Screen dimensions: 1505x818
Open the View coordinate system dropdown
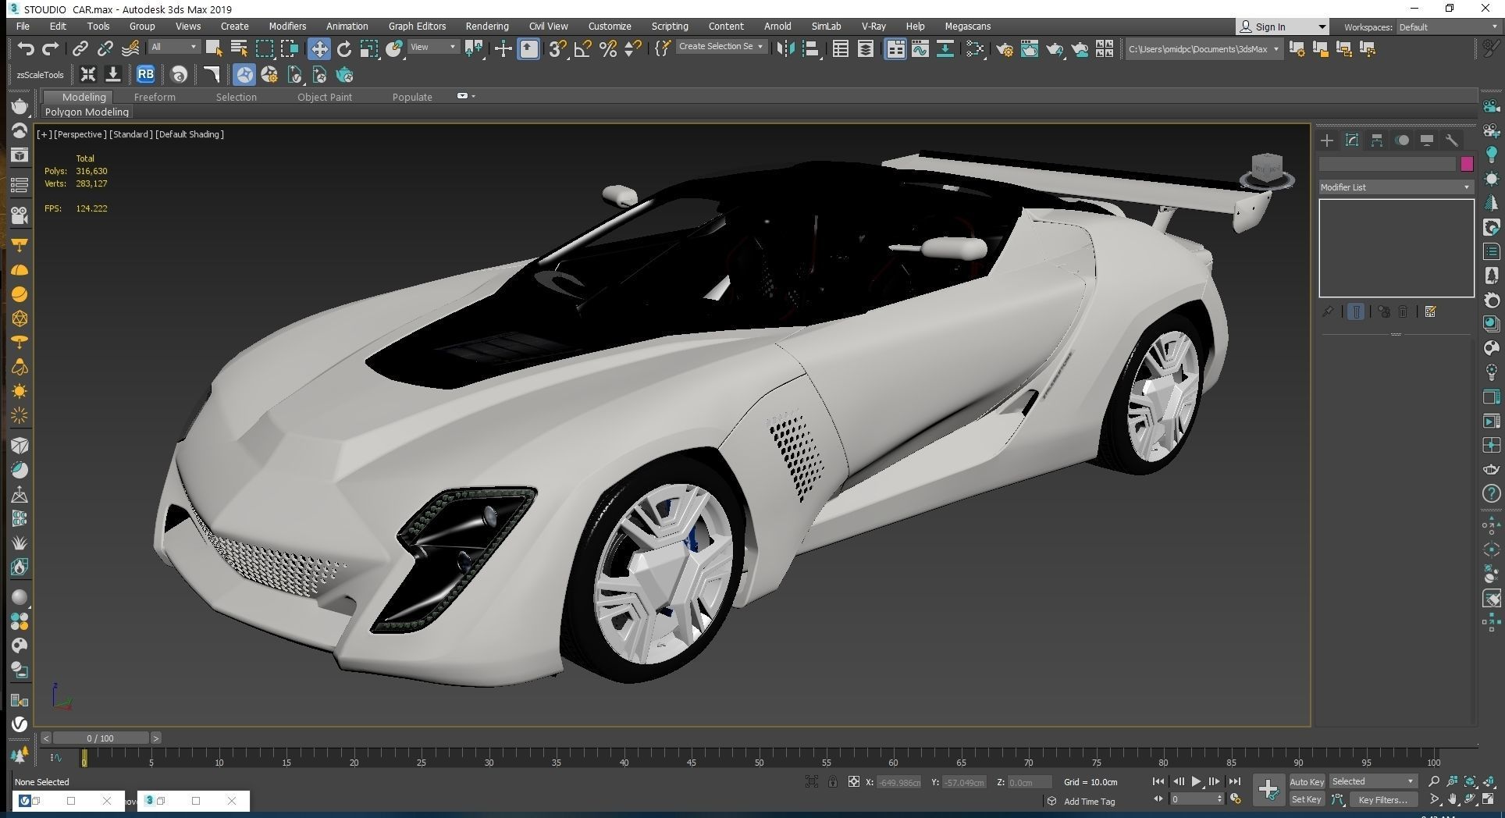coord(433,47)
